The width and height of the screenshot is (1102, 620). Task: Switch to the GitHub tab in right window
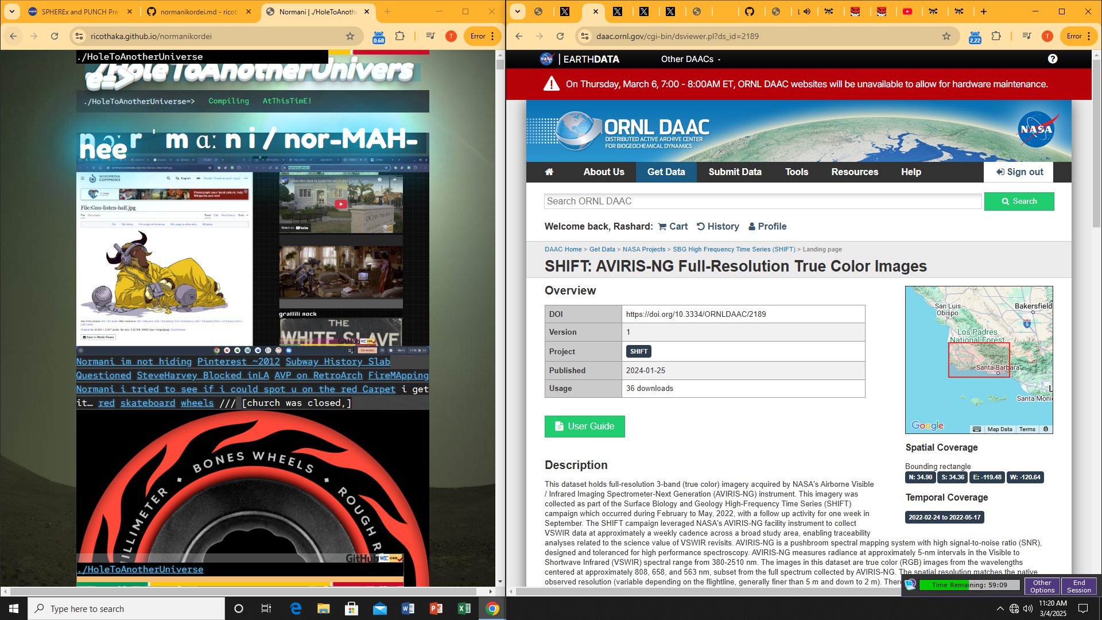(x=749, y=11)
